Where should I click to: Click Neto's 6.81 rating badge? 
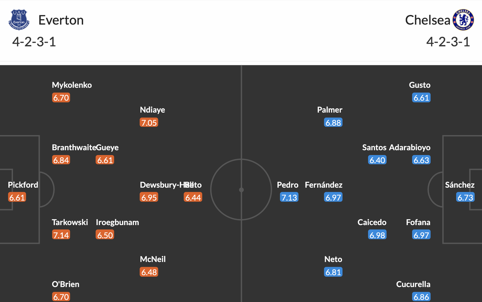[333, 272]
